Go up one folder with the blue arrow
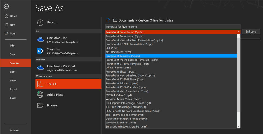263x134 pixels. (x=108, y=20)
